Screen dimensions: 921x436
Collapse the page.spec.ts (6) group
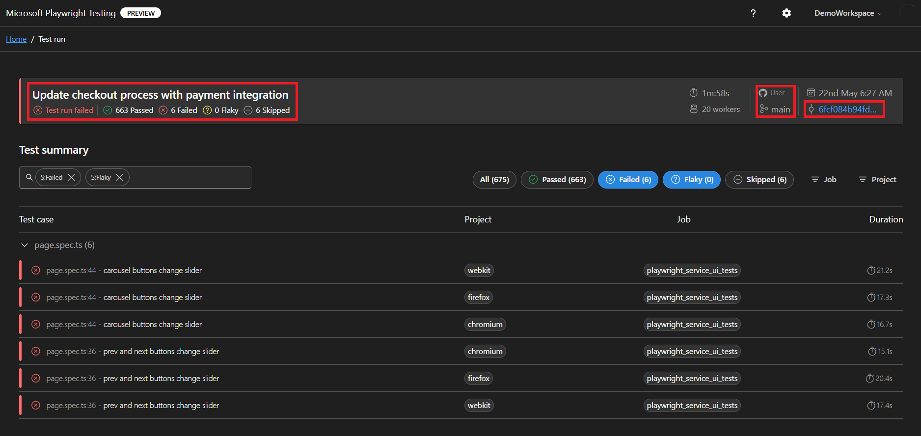tap(25, 245)
